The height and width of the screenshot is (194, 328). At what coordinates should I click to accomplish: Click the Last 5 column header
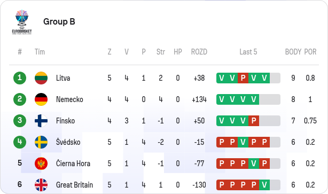248,52
